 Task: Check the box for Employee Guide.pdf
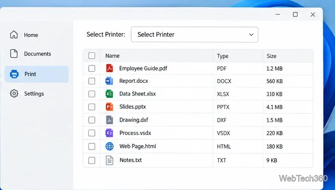tap(92, 68)
